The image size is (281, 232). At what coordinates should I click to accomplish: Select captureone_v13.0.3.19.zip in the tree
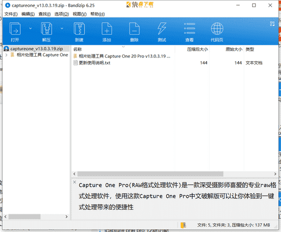(36, 48)
